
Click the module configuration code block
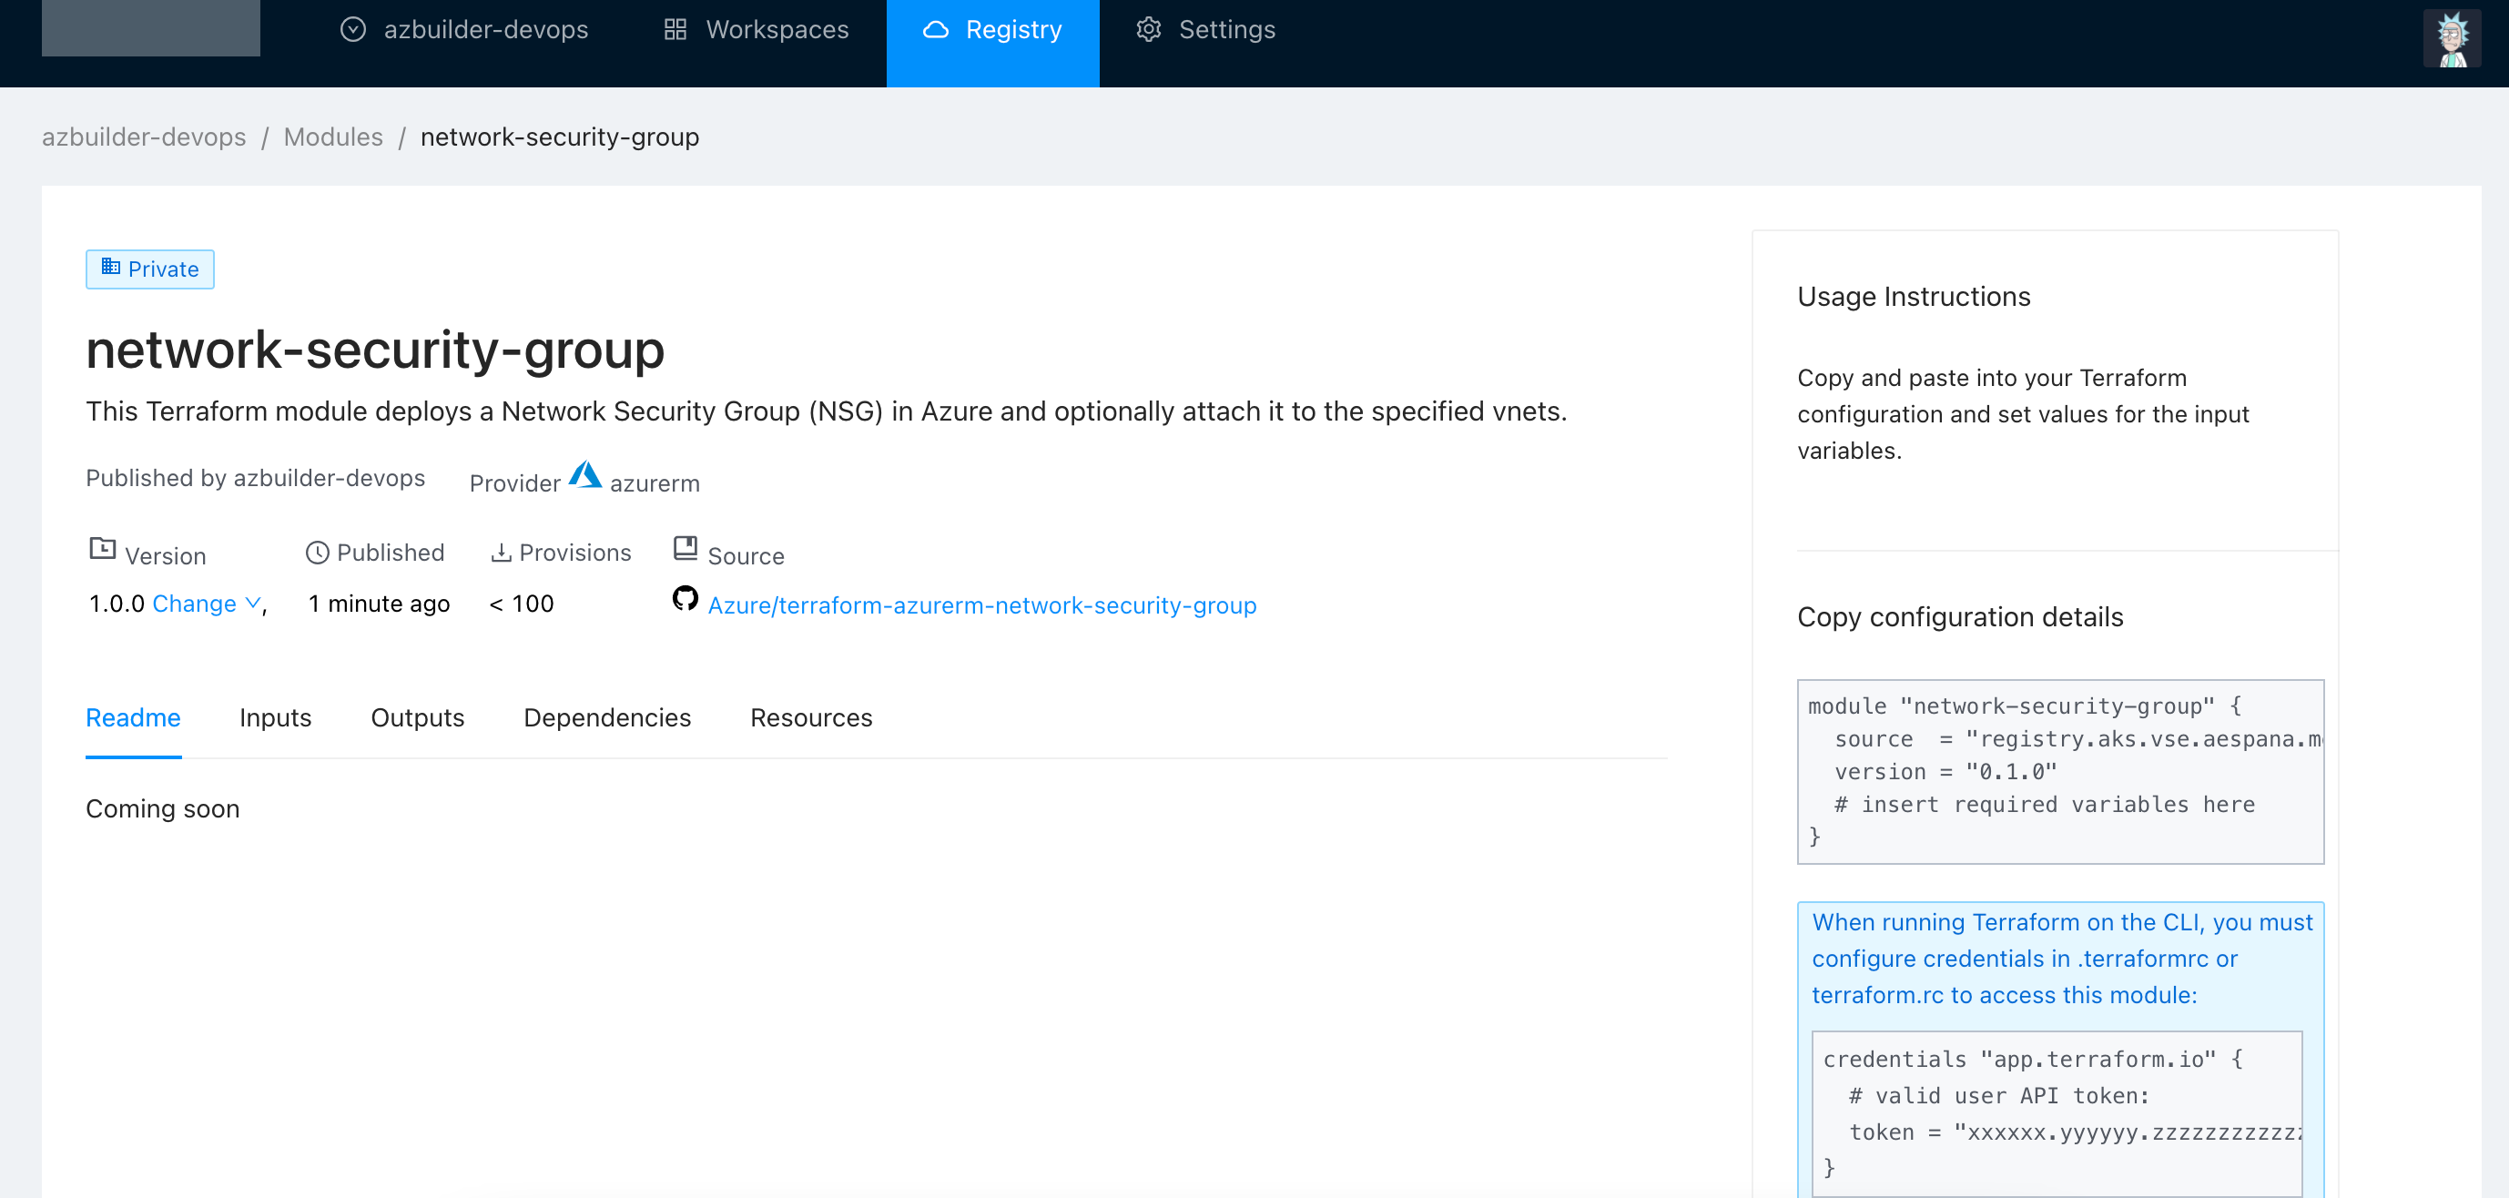point(2060,771)
